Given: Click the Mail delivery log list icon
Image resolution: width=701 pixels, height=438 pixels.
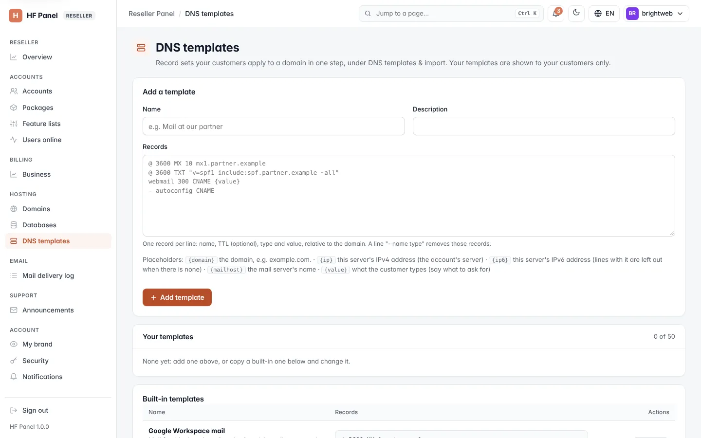Looking at the screenshot, I should [14, 275].
